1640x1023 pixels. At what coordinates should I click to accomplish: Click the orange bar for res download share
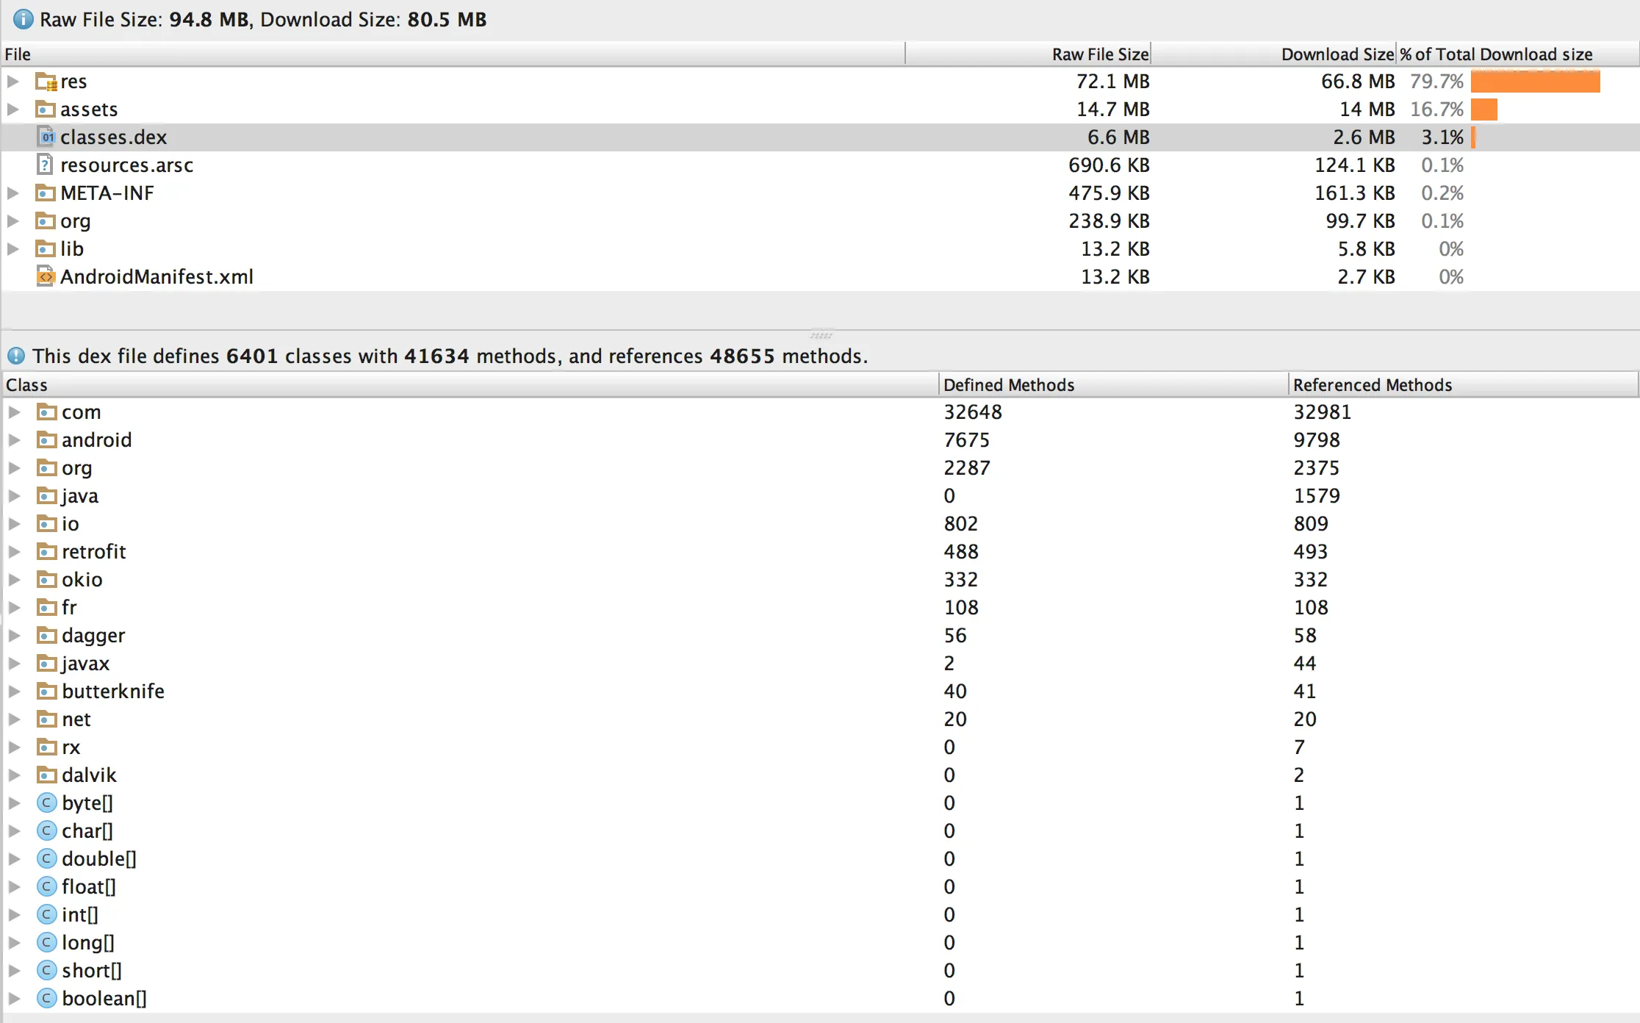1534,82
